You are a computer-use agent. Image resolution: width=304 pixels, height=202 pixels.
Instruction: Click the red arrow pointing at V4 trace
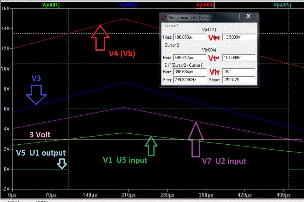(x=100, y=38)
